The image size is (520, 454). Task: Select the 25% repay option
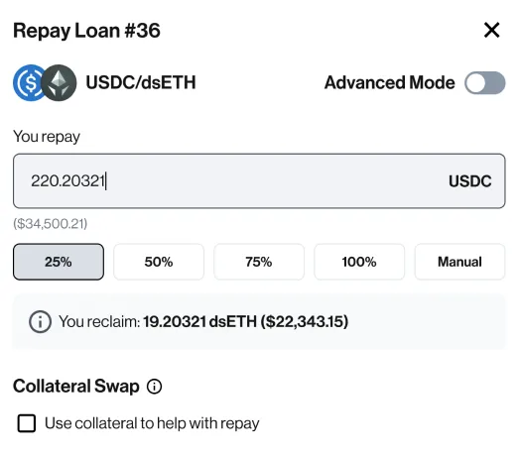click(x=59, y=262)
